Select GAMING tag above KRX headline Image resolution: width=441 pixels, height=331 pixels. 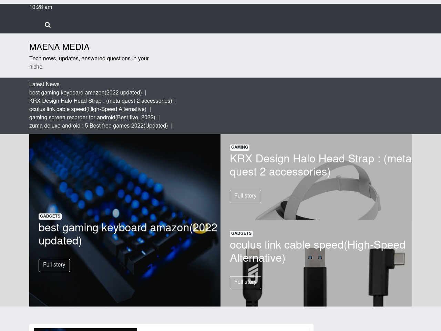(239, 147)
